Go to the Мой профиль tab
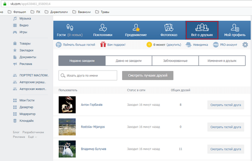This screenshot has height=161, width=252. coord(235,30)
